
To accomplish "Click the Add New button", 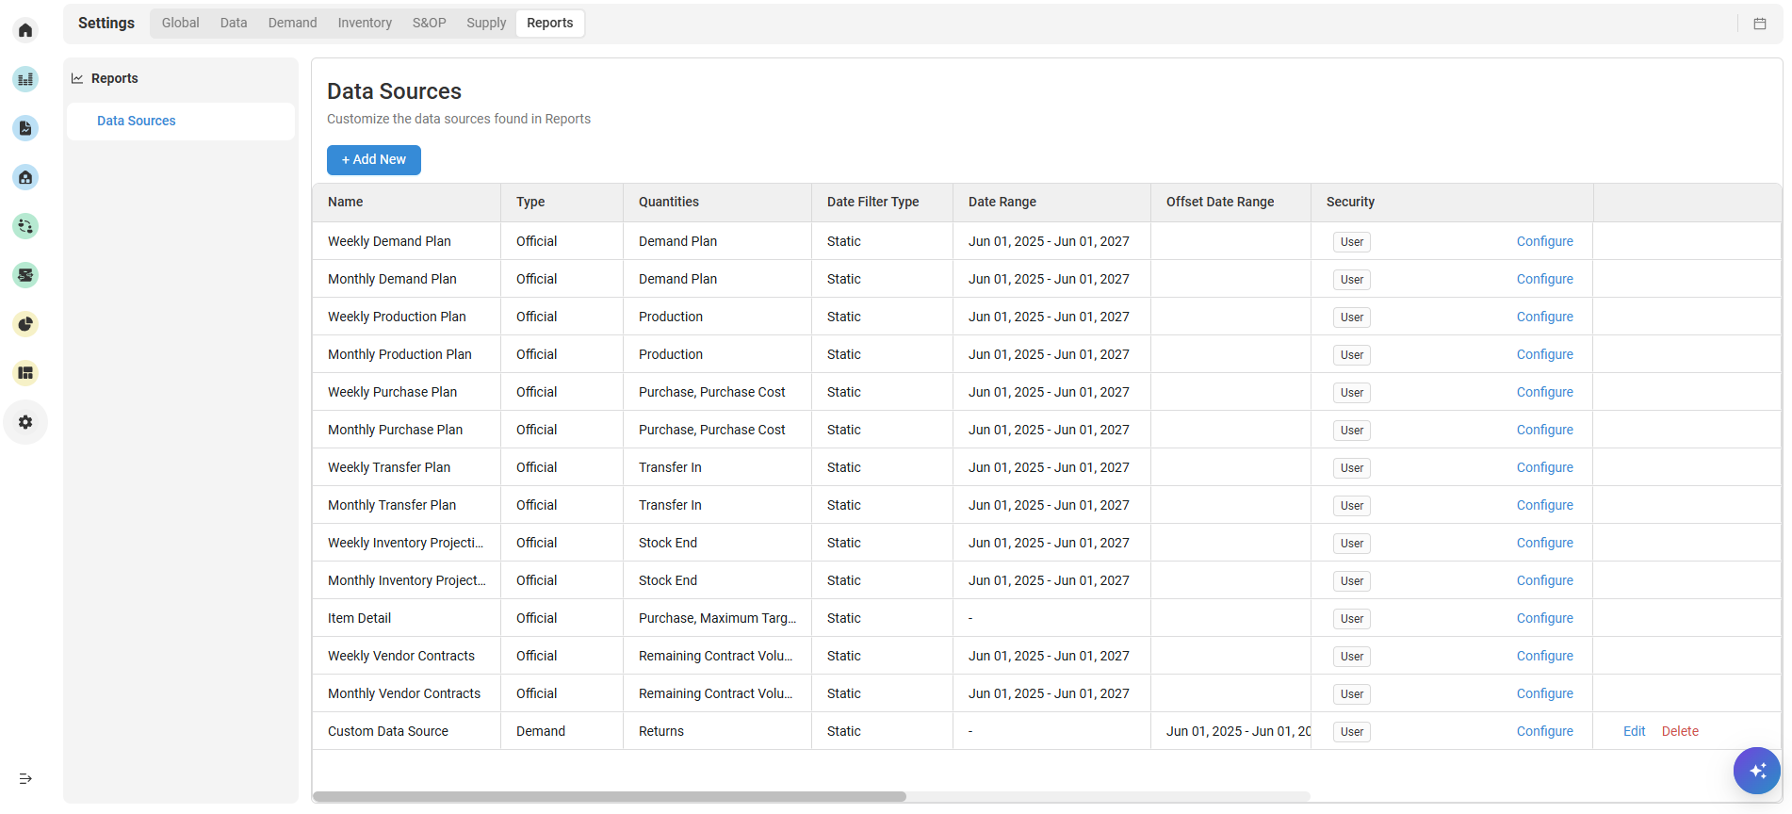I will (x=373, y=160).
